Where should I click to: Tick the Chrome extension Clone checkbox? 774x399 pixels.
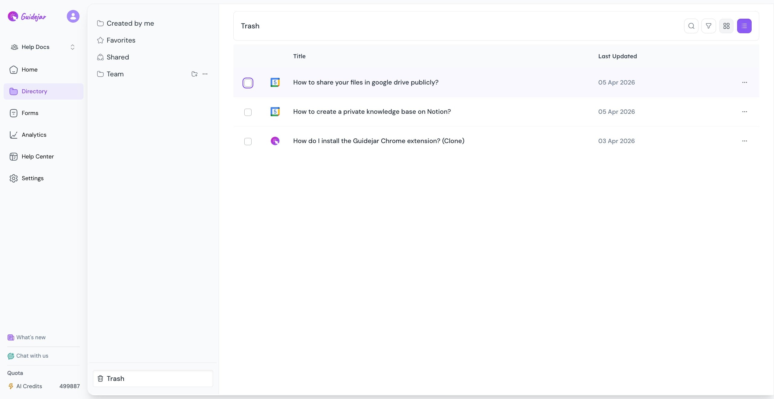[248, 142]
